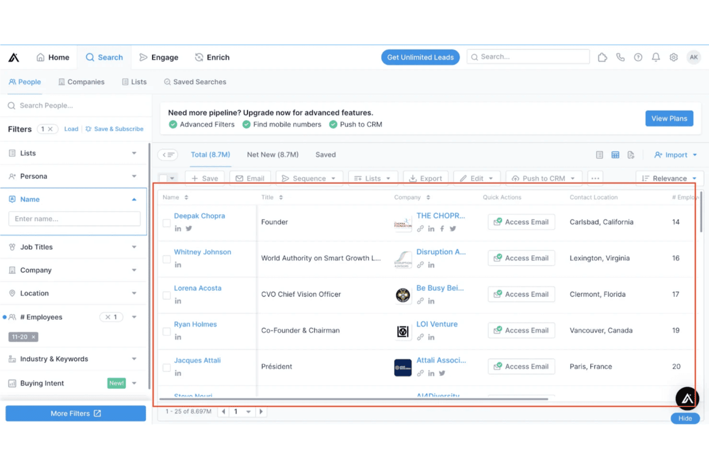Tick the Lorena Acosta row checkbox
The image size is (709, 472).
[166, 296]
